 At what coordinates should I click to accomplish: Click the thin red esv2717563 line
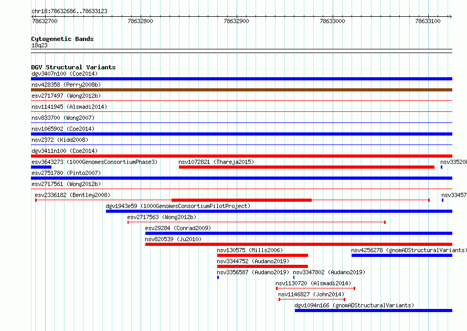(x=257, y=222)
